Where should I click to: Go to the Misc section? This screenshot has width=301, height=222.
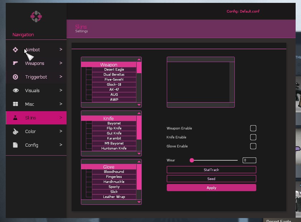(x=36, y=104)
